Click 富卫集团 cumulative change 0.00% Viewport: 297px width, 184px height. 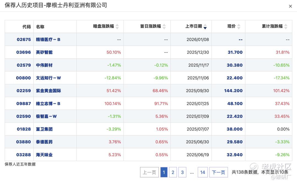tap(283, 129)
